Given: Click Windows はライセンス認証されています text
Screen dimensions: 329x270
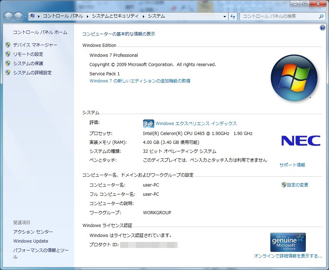Looking at the screenshot, I should point(131,235).
